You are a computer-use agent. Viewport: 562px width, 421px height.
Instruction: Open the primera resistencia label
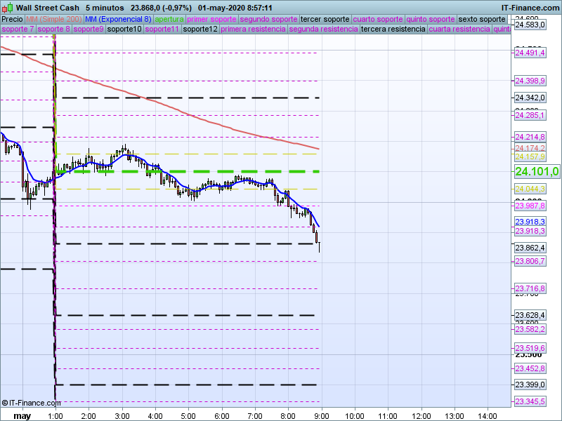pos(253,29)
